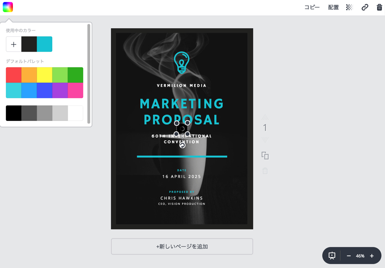Viewport: 385px width, 268px height.
Task: Move page down with arrow
Action: [265, 140]
